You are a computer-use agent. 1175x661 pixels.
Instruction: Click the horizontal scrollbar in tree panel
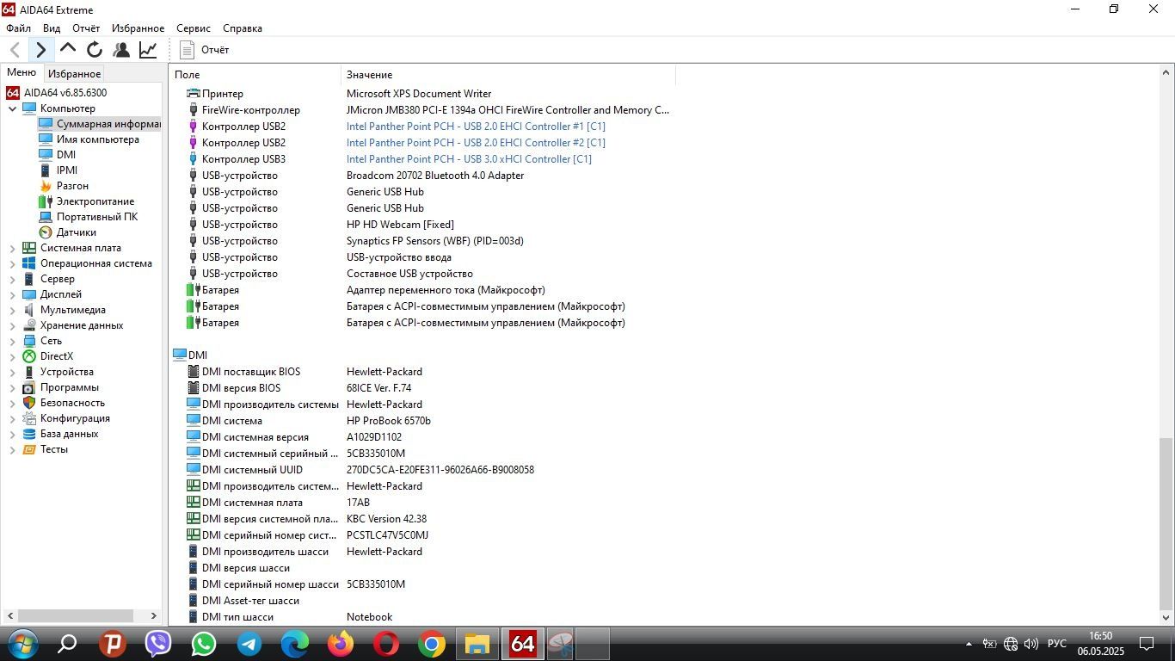coord(76,615)
